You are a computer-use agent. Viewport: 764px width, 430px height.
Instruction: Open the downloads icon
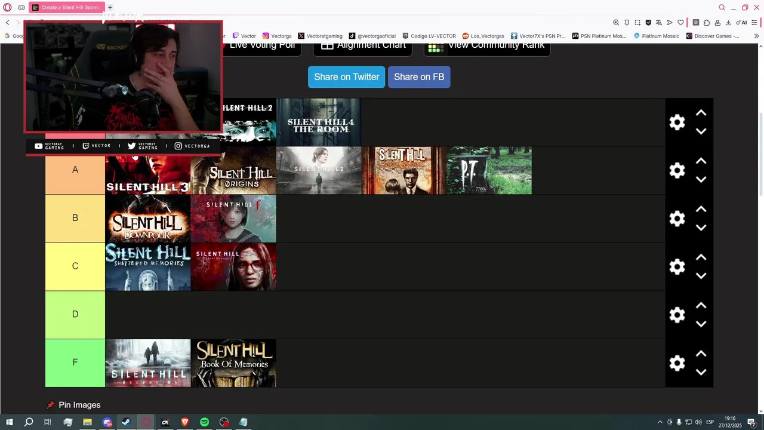[728, 23]
